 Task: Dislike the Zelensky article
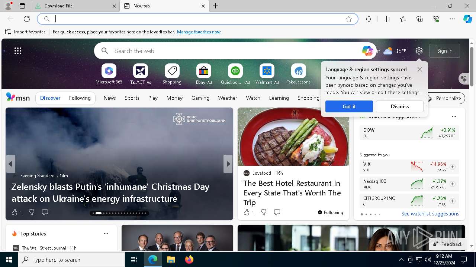coord(32,212)
